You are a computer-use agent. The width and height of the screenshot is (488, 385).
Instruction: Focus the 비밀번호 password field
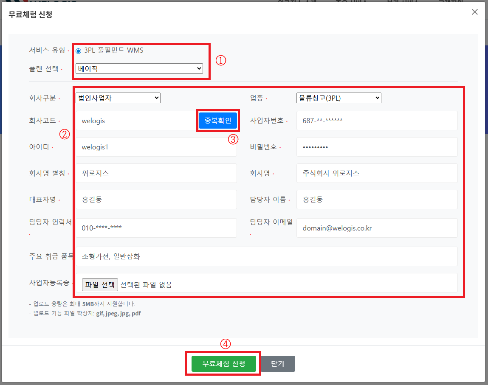[376, 147]
